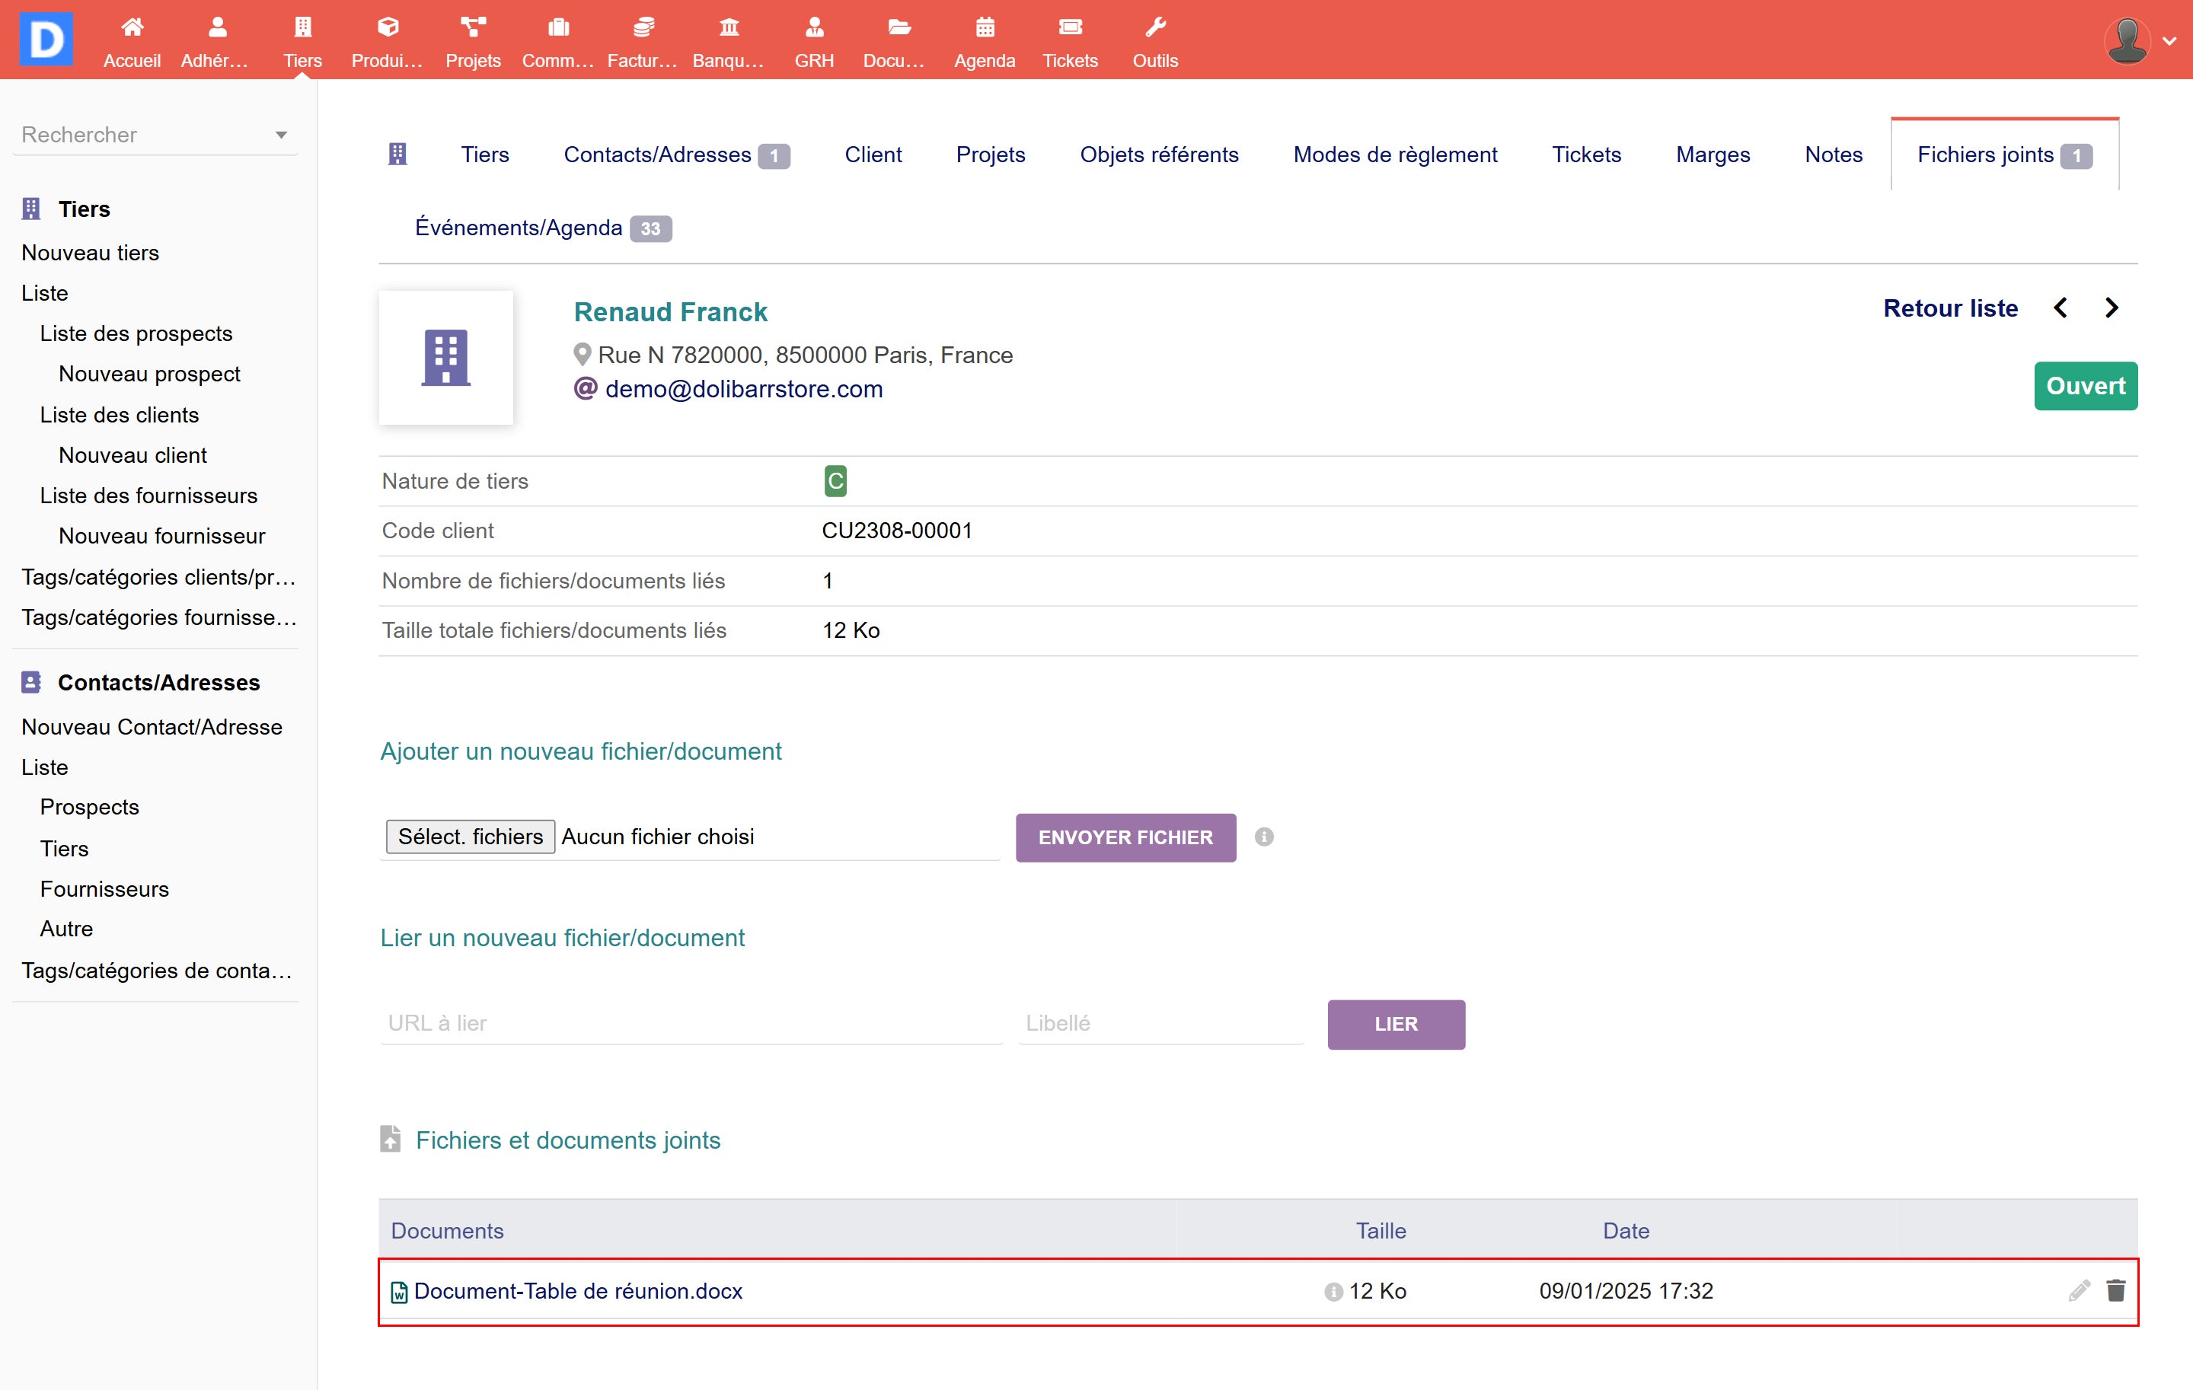
Task: Go to previous third party arrow
Action: (2061, 308)
